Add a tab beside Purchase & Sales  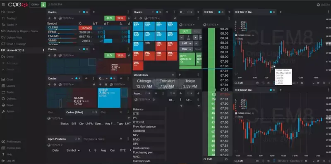(x=121, y=139)
